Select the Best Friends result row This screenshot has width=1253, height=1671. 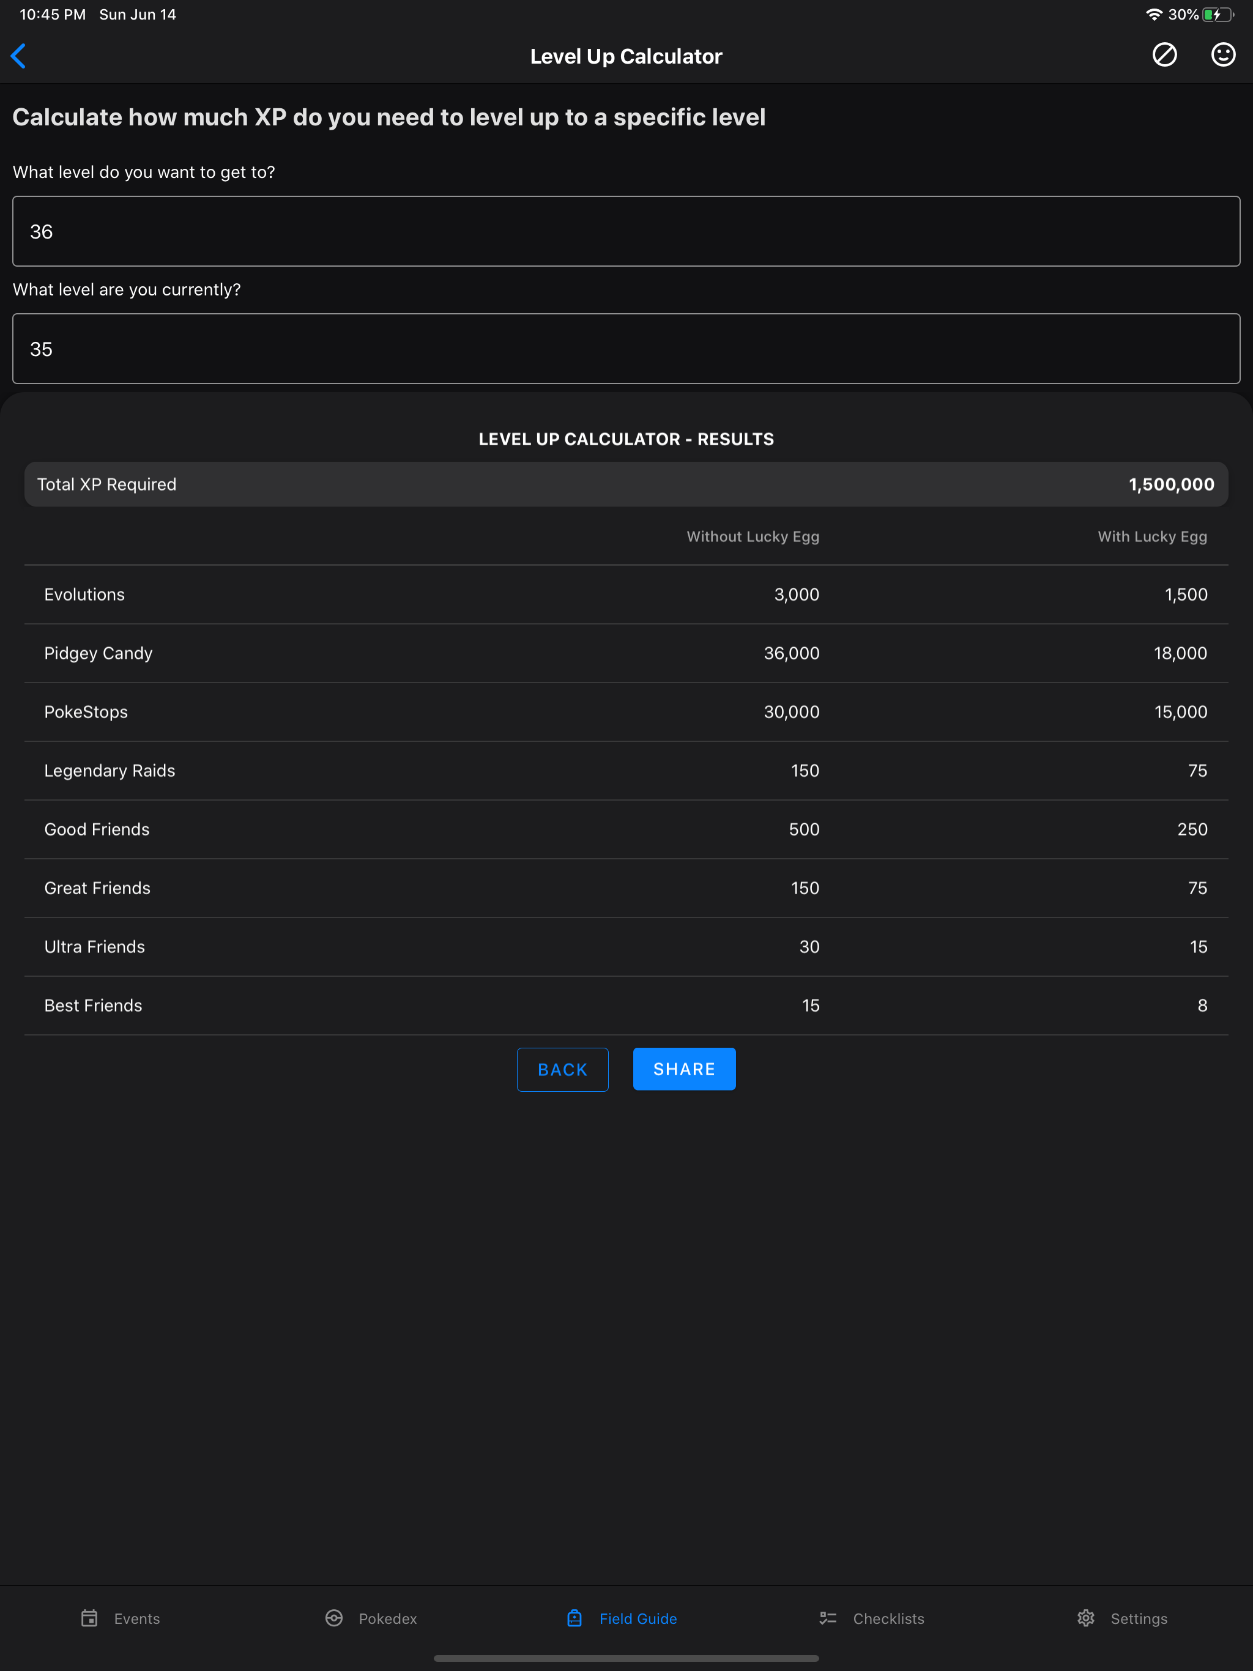pos(626,1005)
